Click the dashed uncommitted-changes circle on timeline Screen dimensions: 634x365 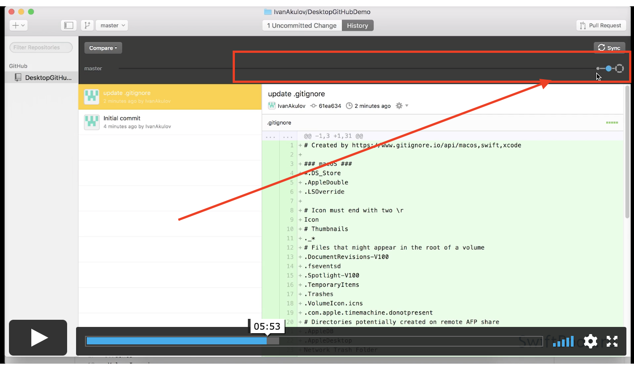pos(619,69)
